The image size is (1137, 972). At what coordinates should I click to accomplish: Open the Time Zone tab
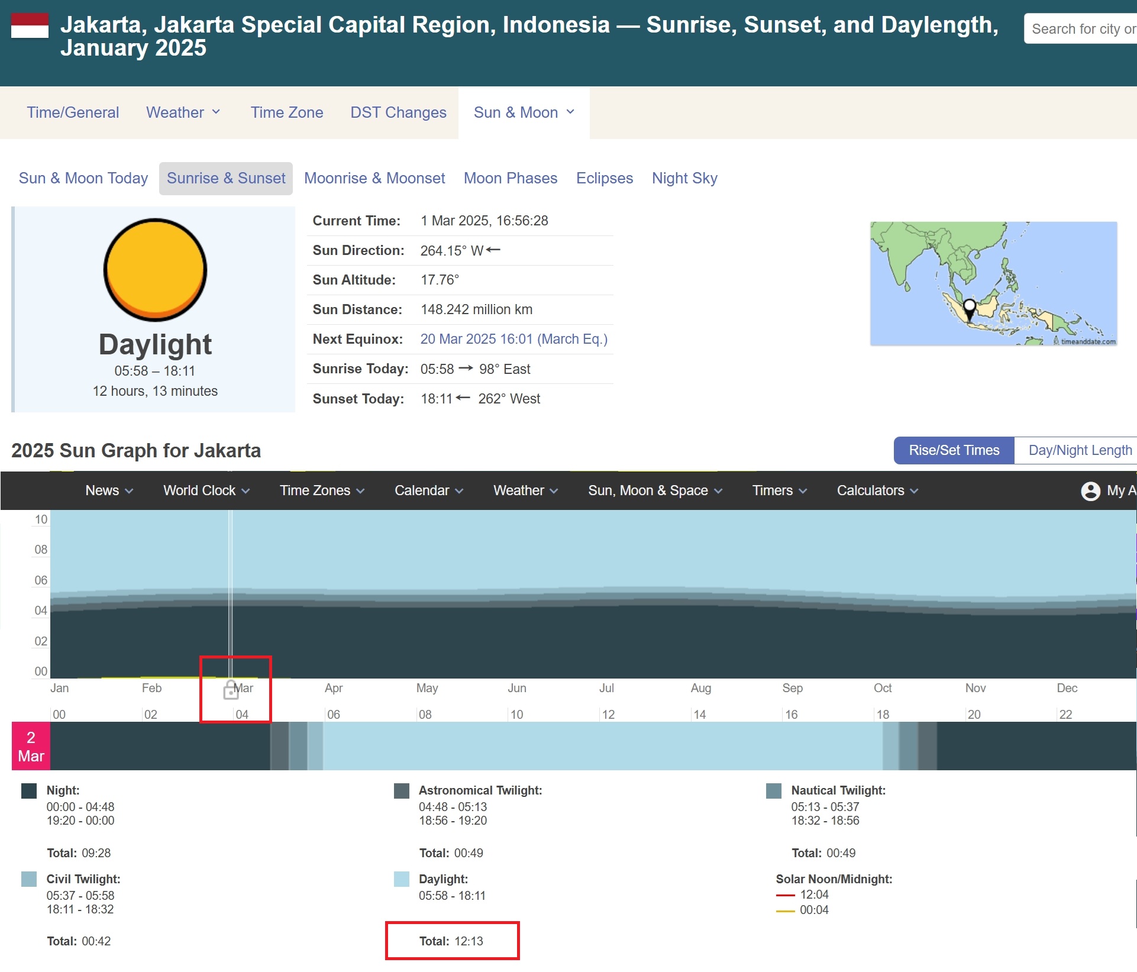point(287,112)
